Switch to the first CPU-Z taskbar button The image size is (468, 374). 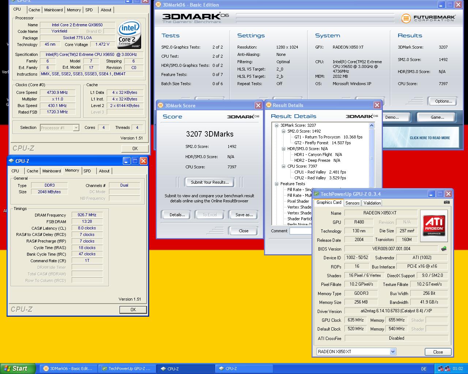pyautogui.click(x=185, y=369)
